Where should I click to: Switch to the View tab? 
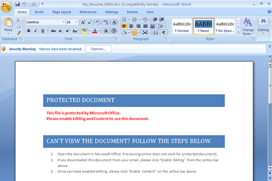click(150, 12)
